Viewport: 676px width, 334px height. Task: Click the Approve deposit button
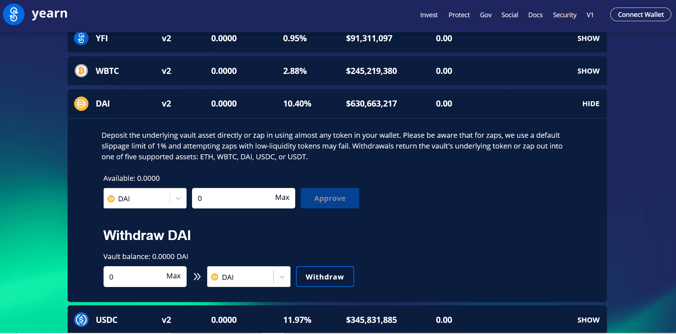tap(330, 198)
